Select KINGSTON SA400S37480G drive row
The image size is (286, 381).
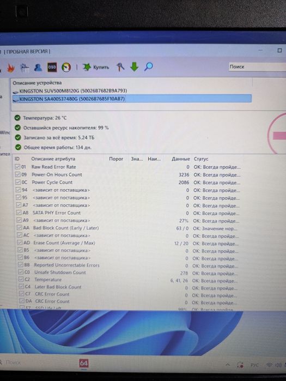pos(132,99)
